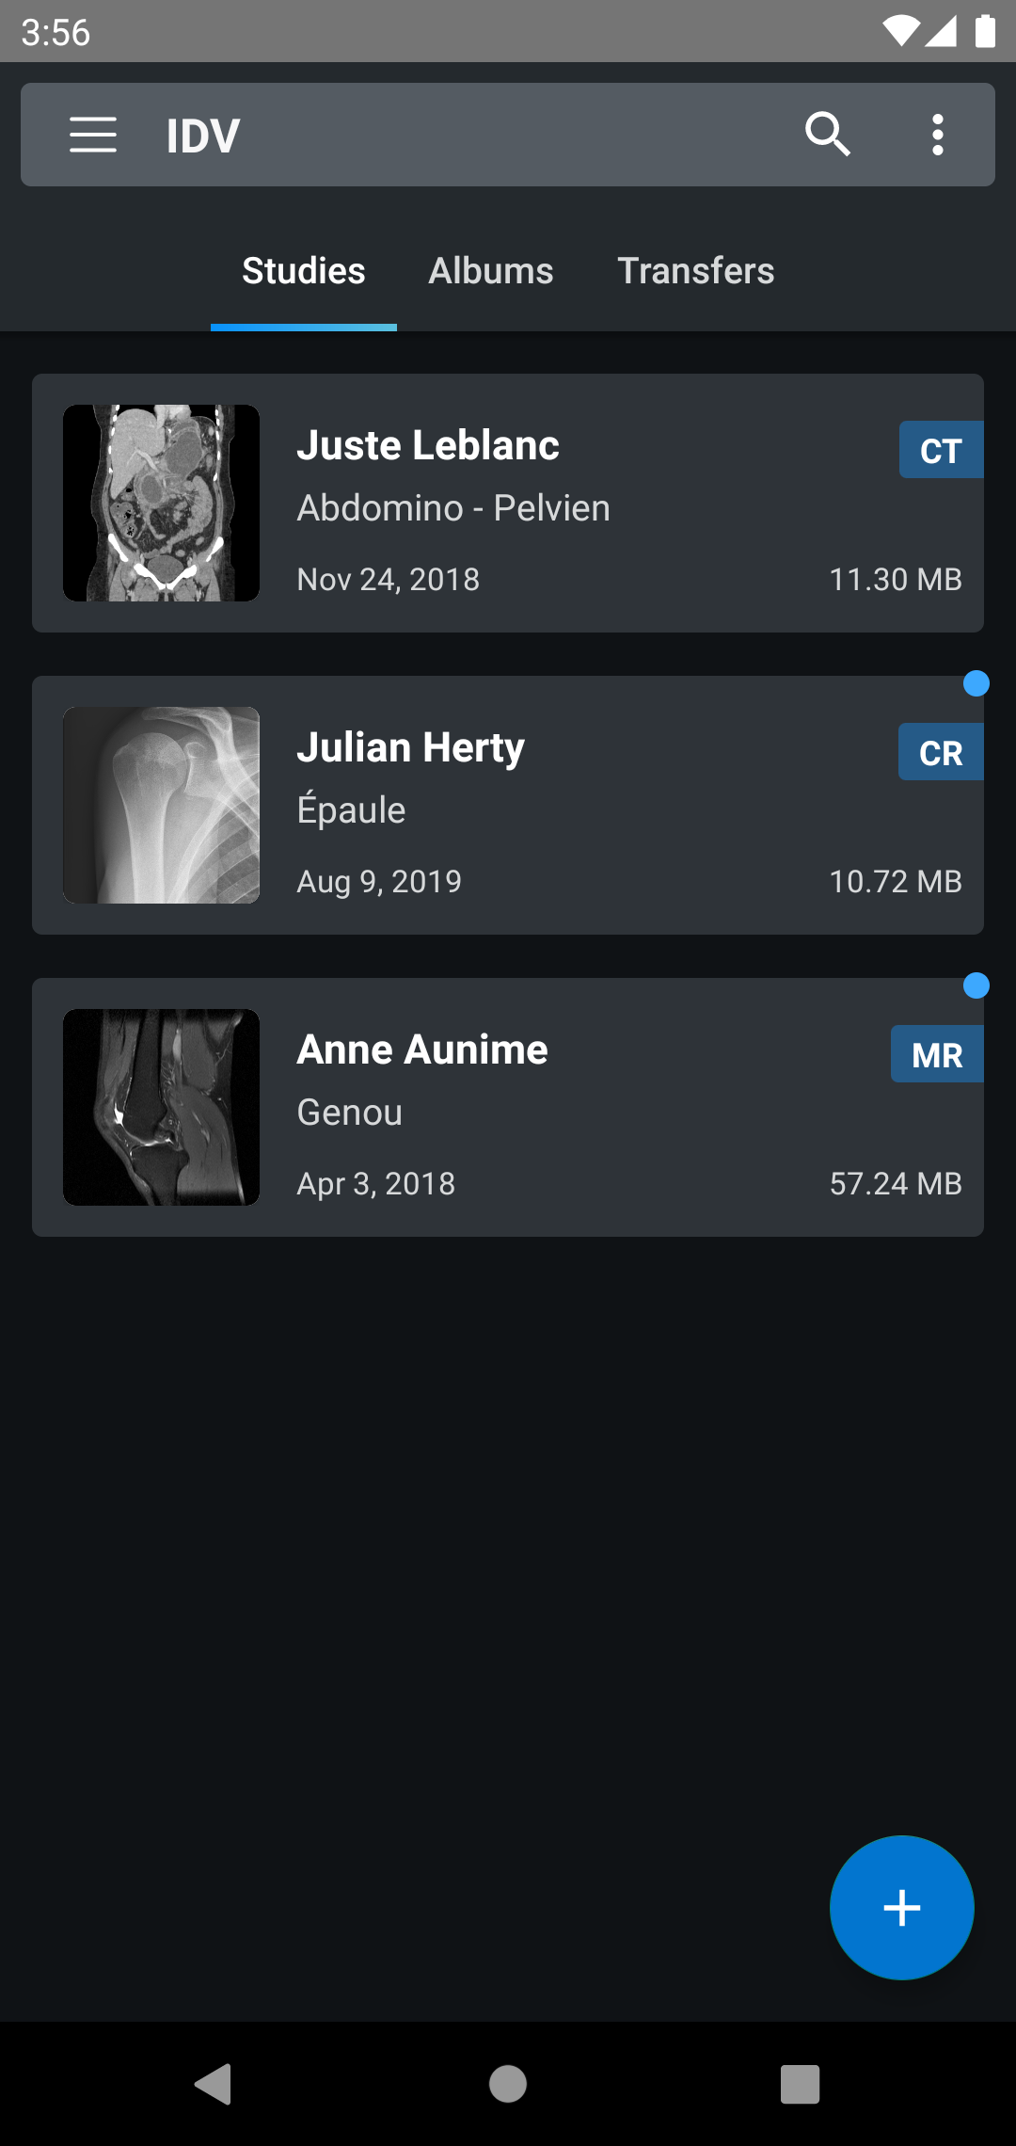Open the hamburger navigation menu
Viewport: 1016px width, 2146px height.
pyautogui.click(x=93, y=135)
